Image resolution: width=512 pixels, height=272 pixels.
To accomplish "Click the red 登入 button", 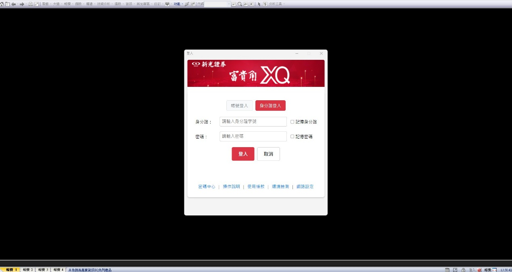I will coord(243,154).
